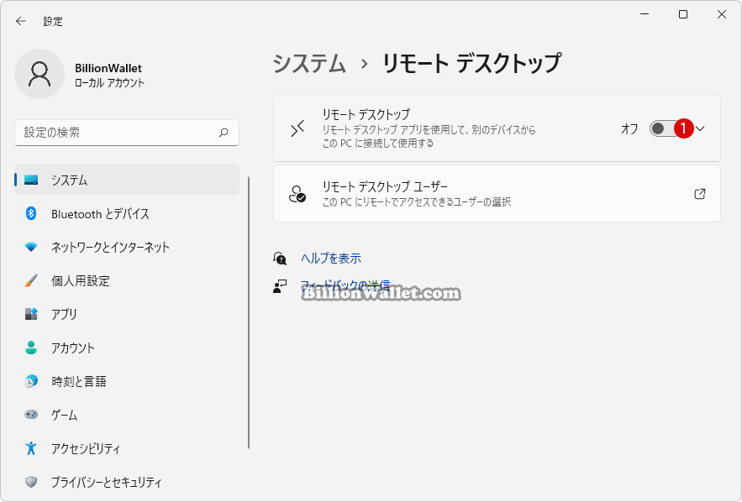Click the アクセシビリティ figure icon

[31, 448]
